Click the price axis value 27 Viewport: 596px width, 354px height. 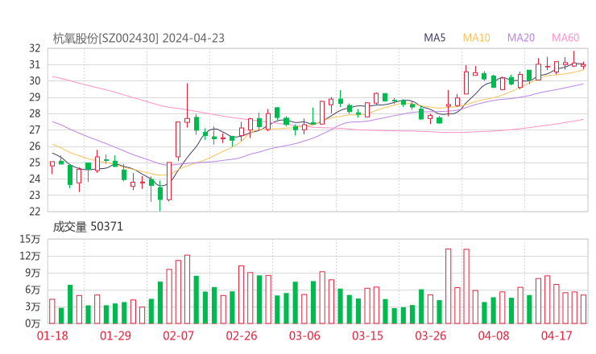[35, 130]
